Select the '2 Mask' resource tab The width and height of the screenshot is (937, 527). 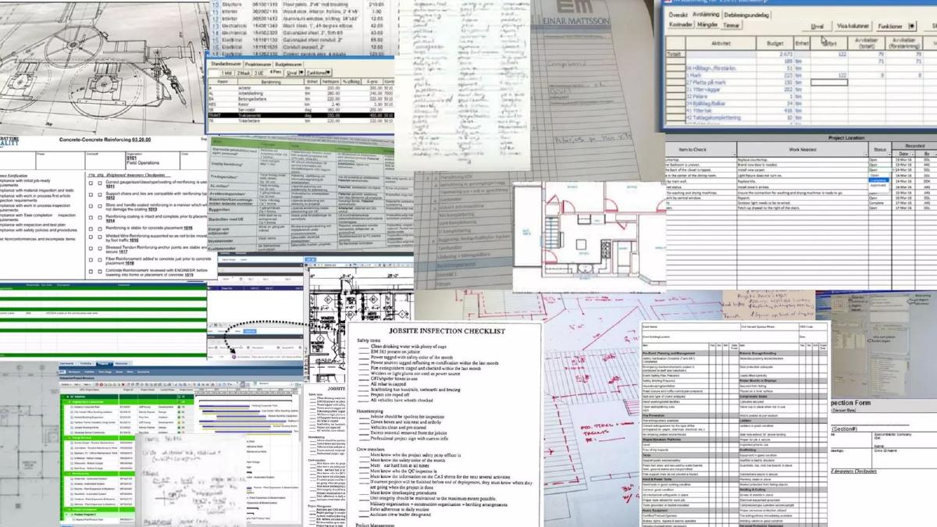[243, 73]
